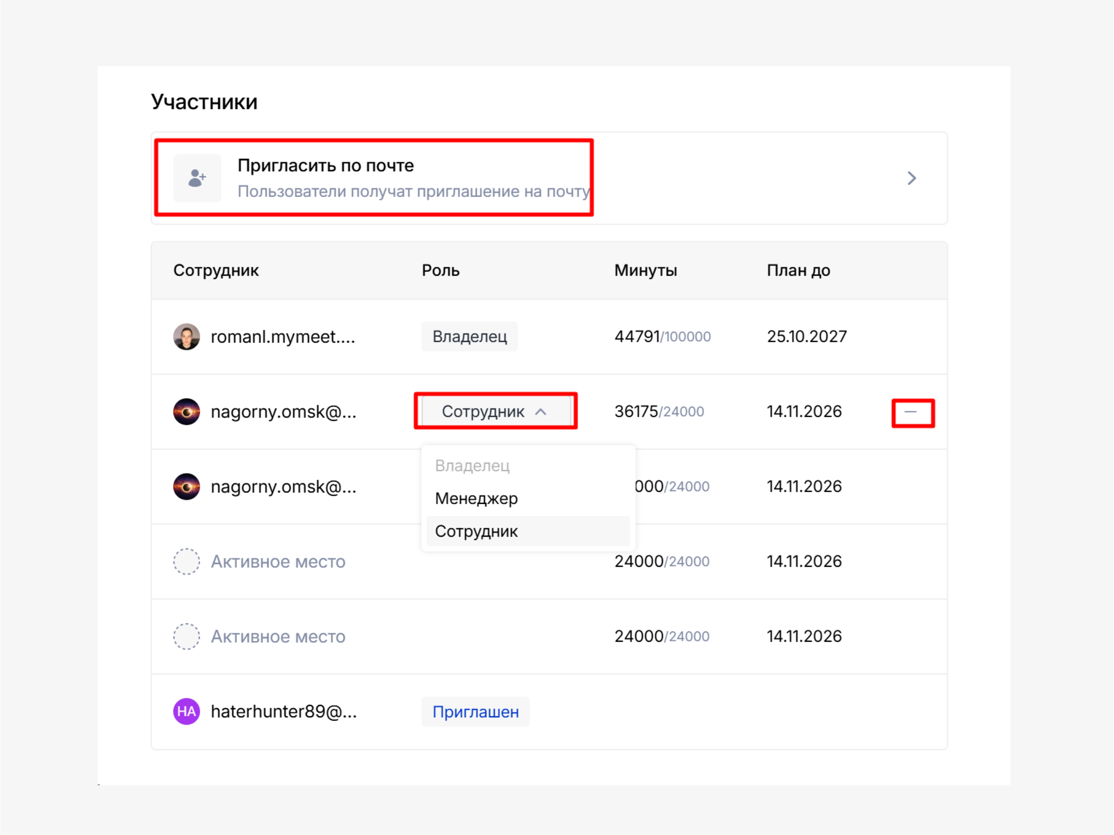The image size is (1114, 835).
Task: Click the Владелец role badge for romanl
Action: 469,336
